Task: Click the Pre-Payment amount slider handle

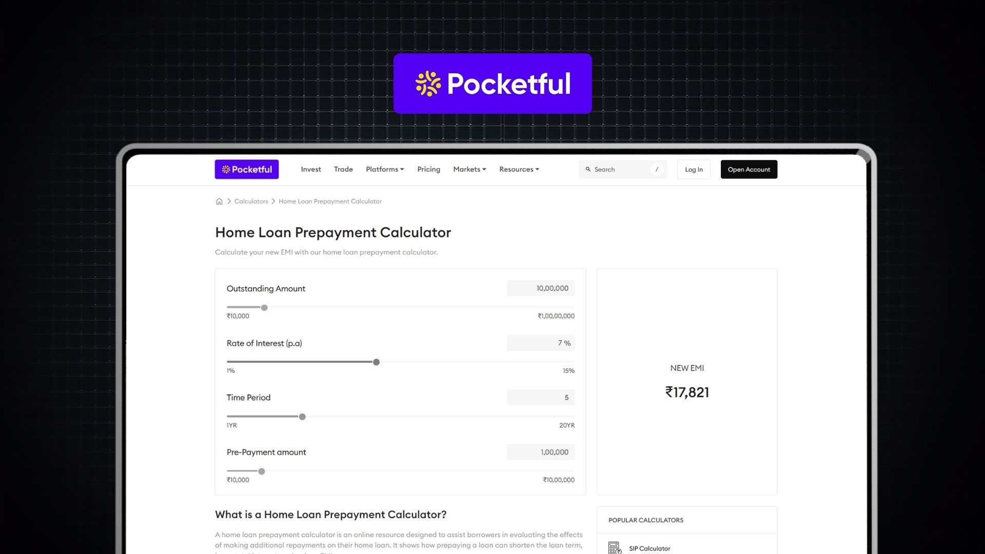Action: tap(262, 471)
